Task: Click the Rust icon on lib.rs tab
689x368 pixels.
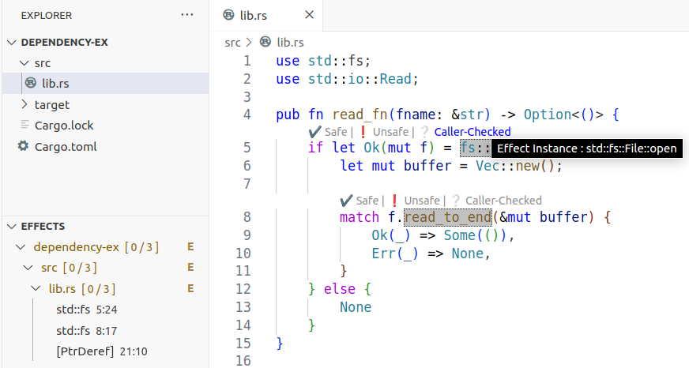Action: 229,14
